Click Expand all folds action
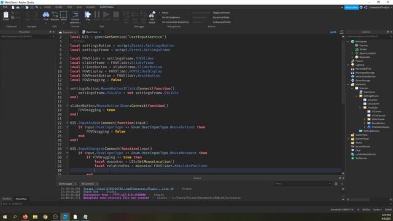The height and width of the screenshot is (221, 393). [221, 17]
